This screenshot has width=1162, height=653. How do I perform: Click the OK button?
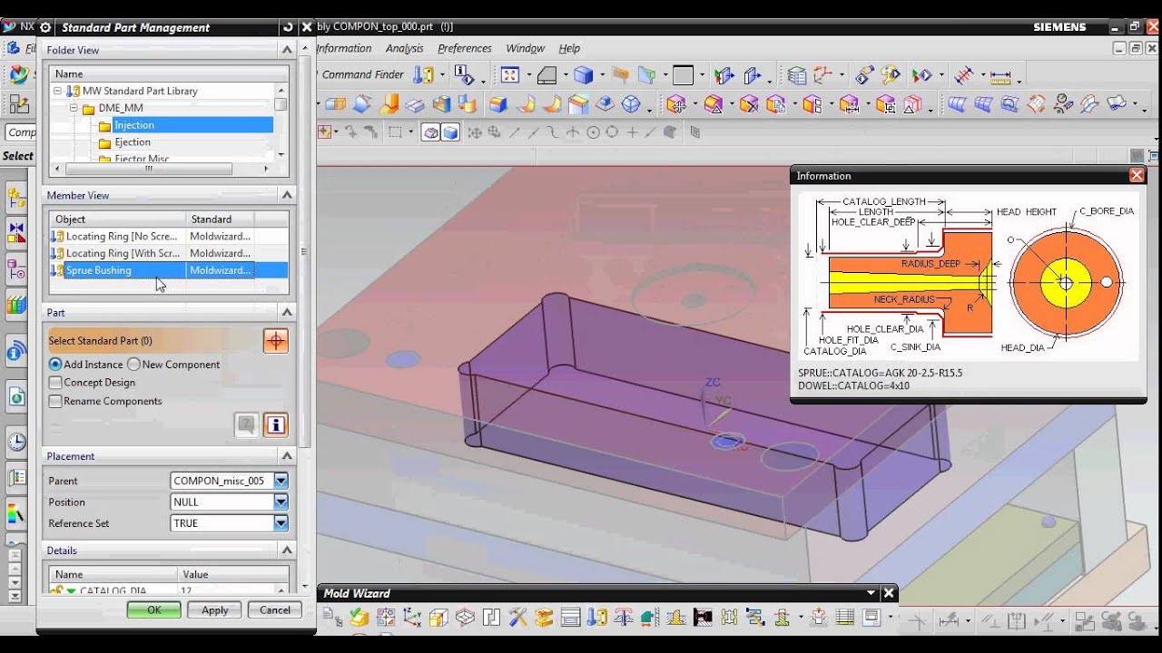153,609
